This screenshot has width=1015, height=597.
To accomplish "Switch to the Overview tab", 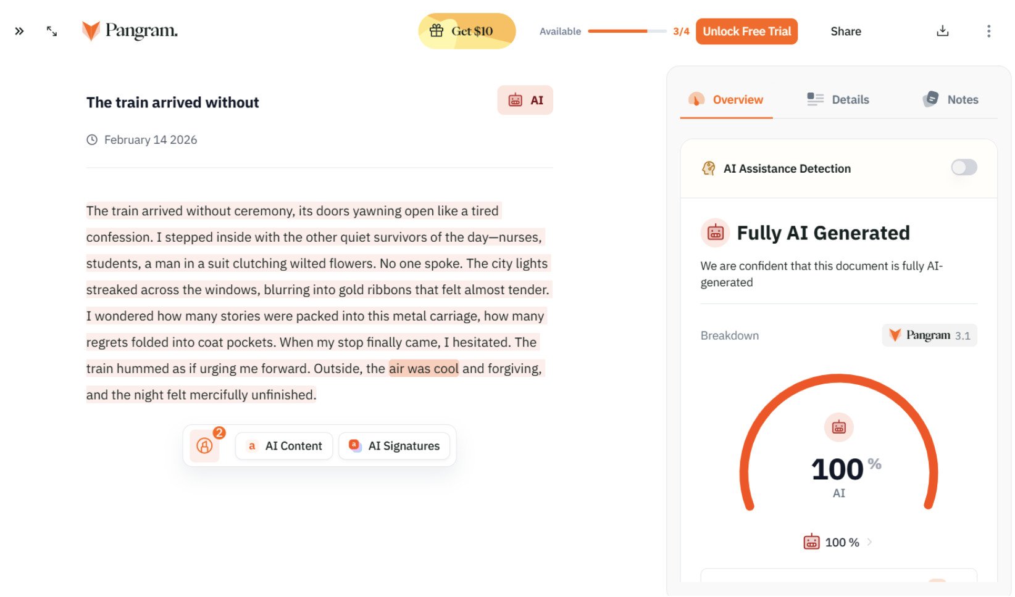I will [726, 99].
